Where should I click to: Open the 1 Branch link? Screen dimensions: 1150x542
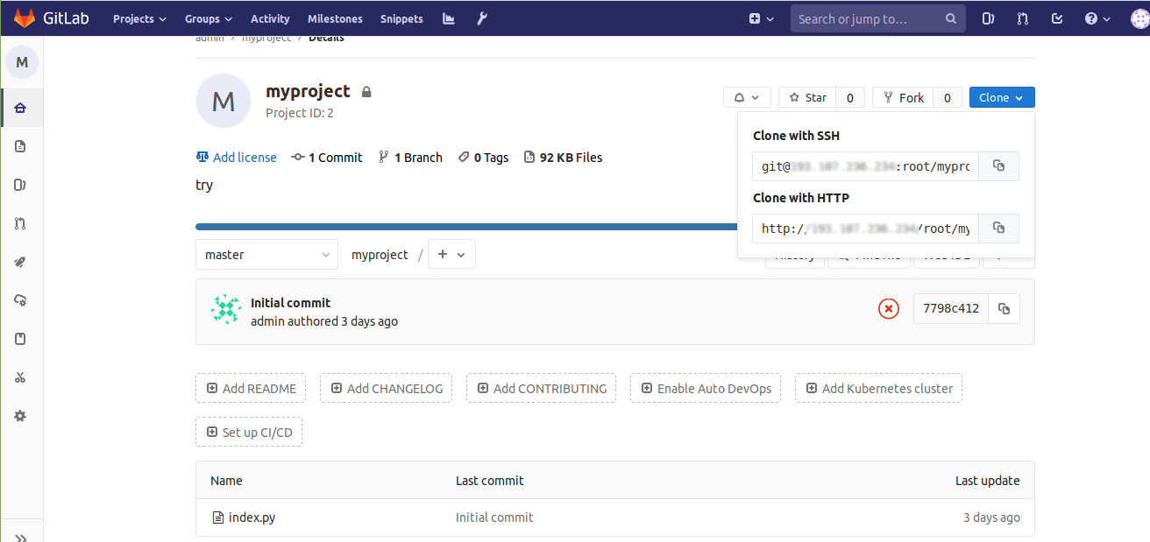click(410, 158)
